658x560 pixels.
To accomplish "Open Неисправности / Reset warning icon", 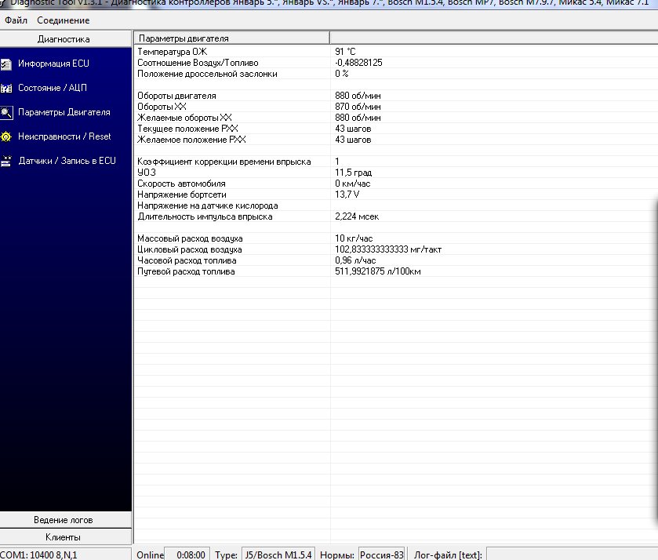I will [6, 136].
